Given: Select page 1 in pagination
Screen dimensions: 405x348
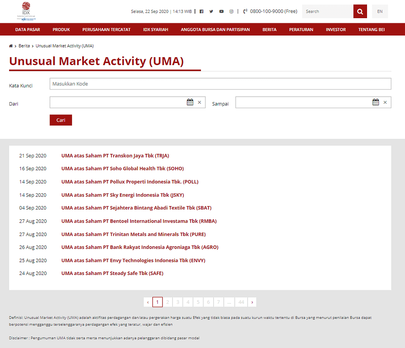Looking at the screenshot, I should [157, 302].
